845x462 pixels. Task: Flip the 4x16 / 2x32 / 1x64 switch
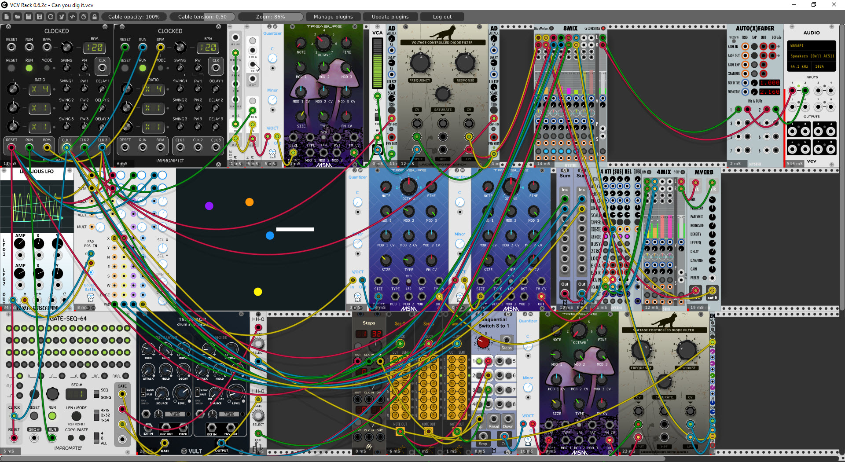[96, 415]
